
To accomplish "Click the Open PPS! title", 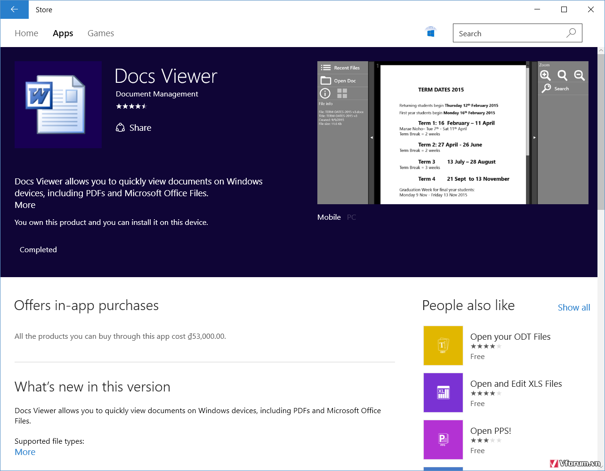I will pos(491,431).
